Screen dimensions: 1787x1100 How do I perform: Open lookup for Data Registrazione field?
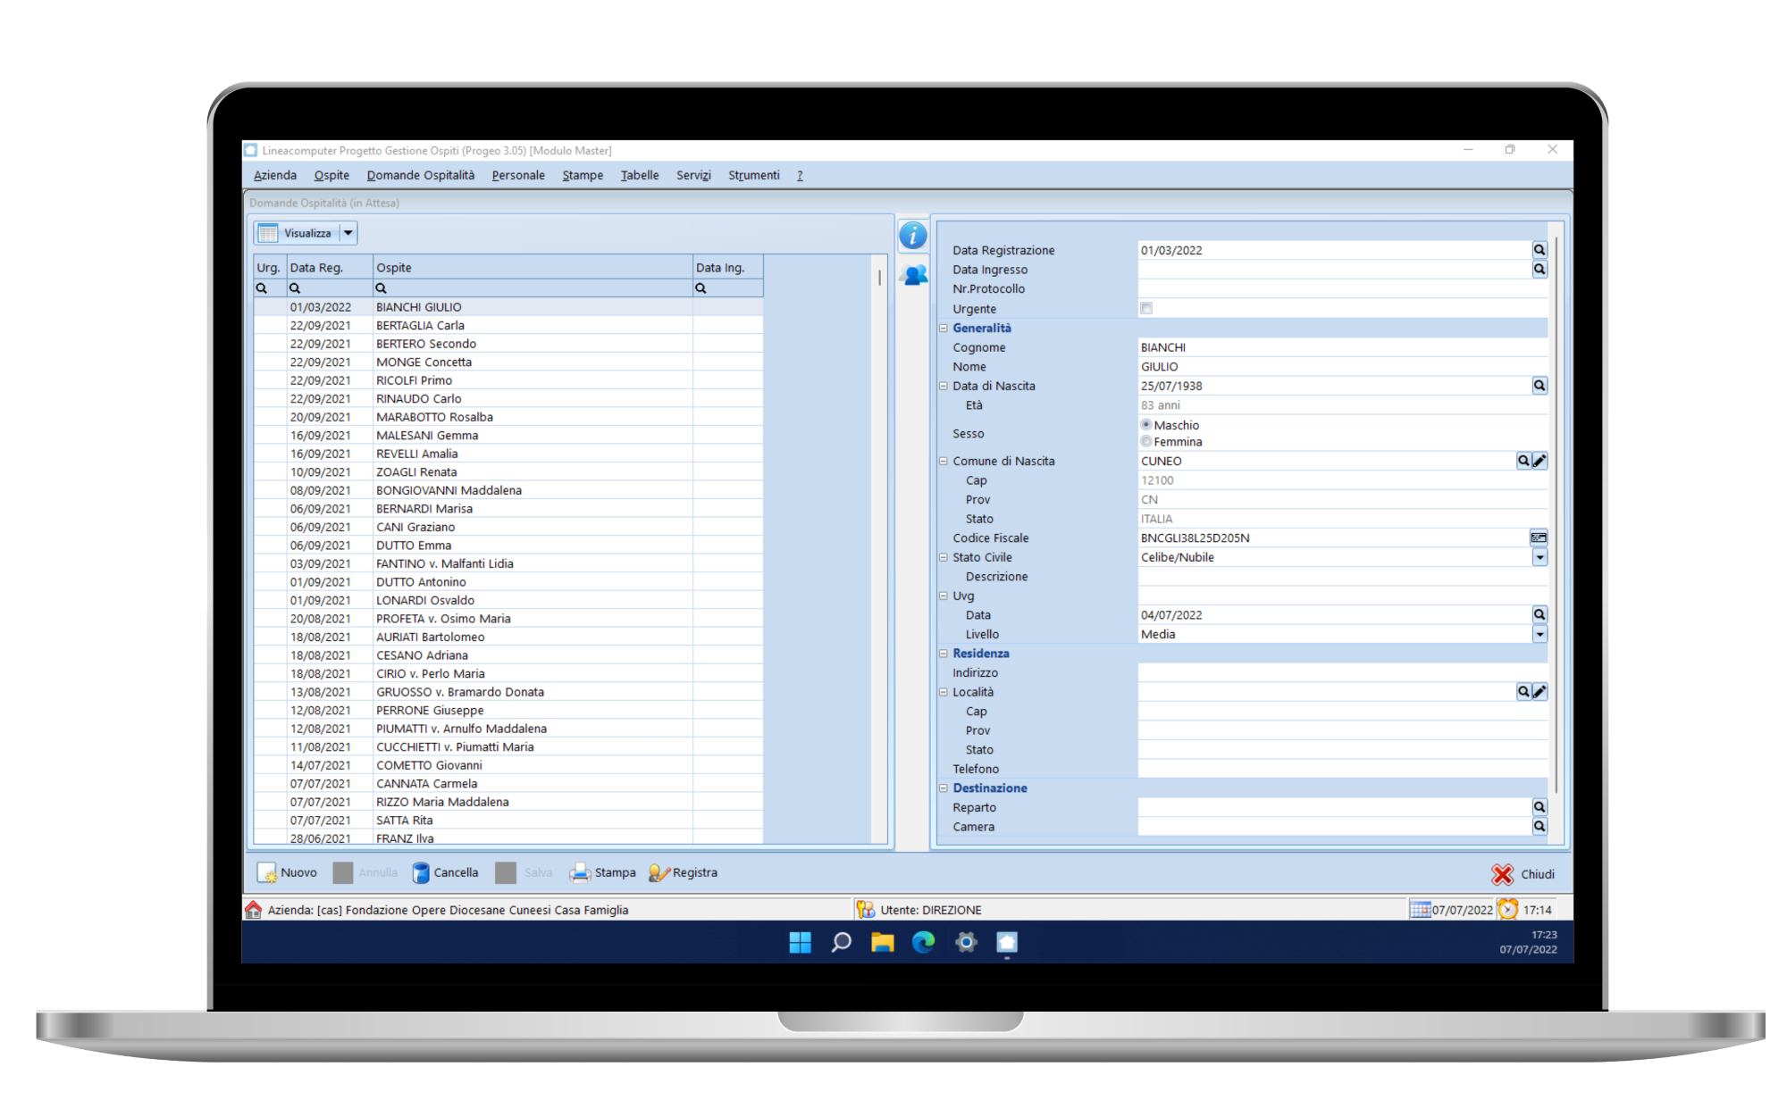pyautogui.click(x=1540, y=250)
